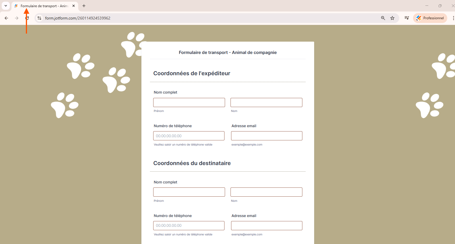The width and height of the screenshot is (455, 244).
Task: Bookmark this page with the star icon
Action: 392,18
